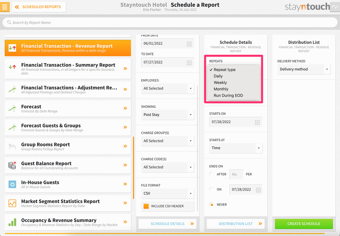Click the Schedule Details button

(x=168, y=224)
